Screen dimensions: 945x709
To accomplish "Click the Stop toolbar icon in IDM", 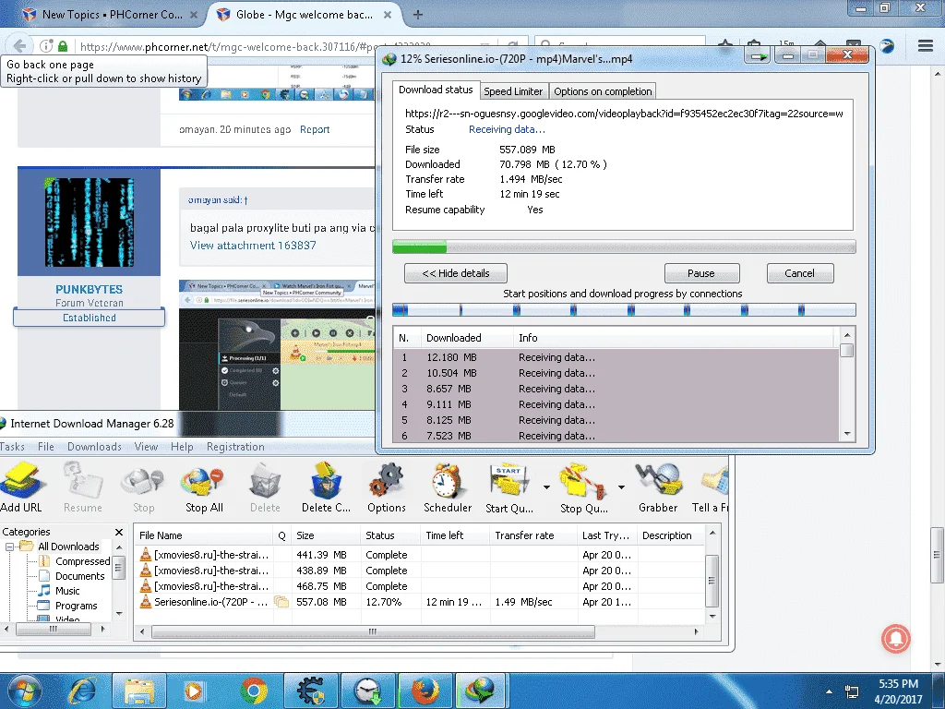I will click(143, 487).
